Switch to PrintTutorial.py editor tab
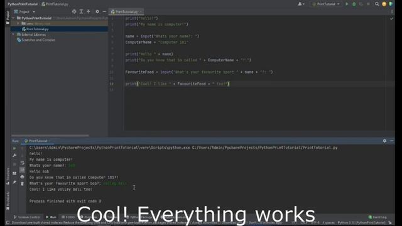402x226 pixels. click(x=126, y=12)
